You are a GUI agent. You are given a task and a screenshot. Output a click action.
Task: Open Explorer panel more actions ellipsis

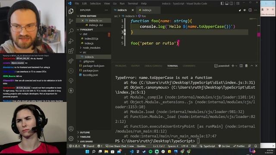point(107,10)
